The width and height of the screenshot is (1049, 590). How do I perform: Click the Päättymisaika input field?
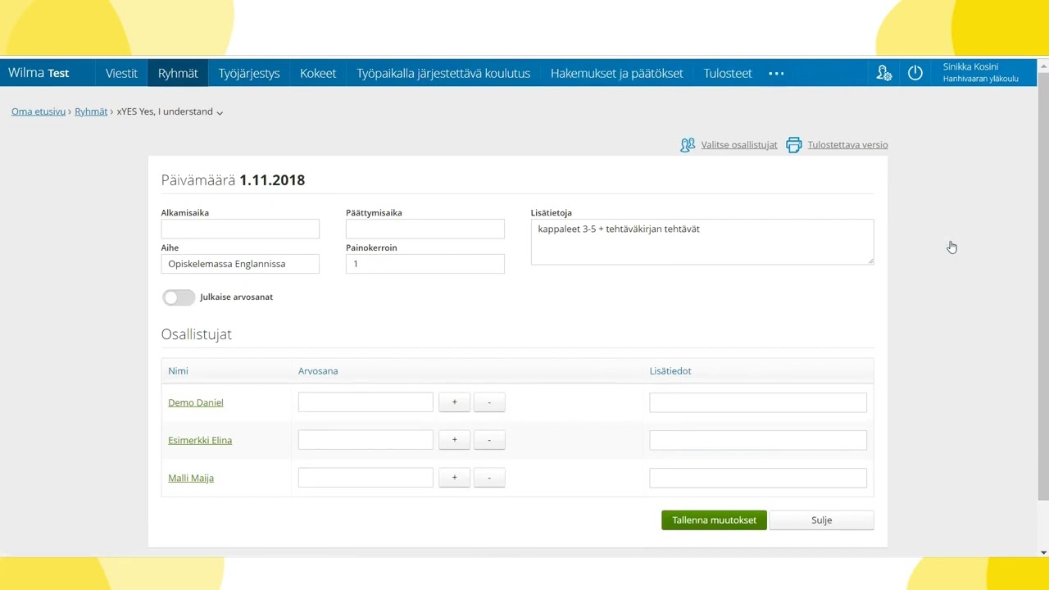point(425,229)
